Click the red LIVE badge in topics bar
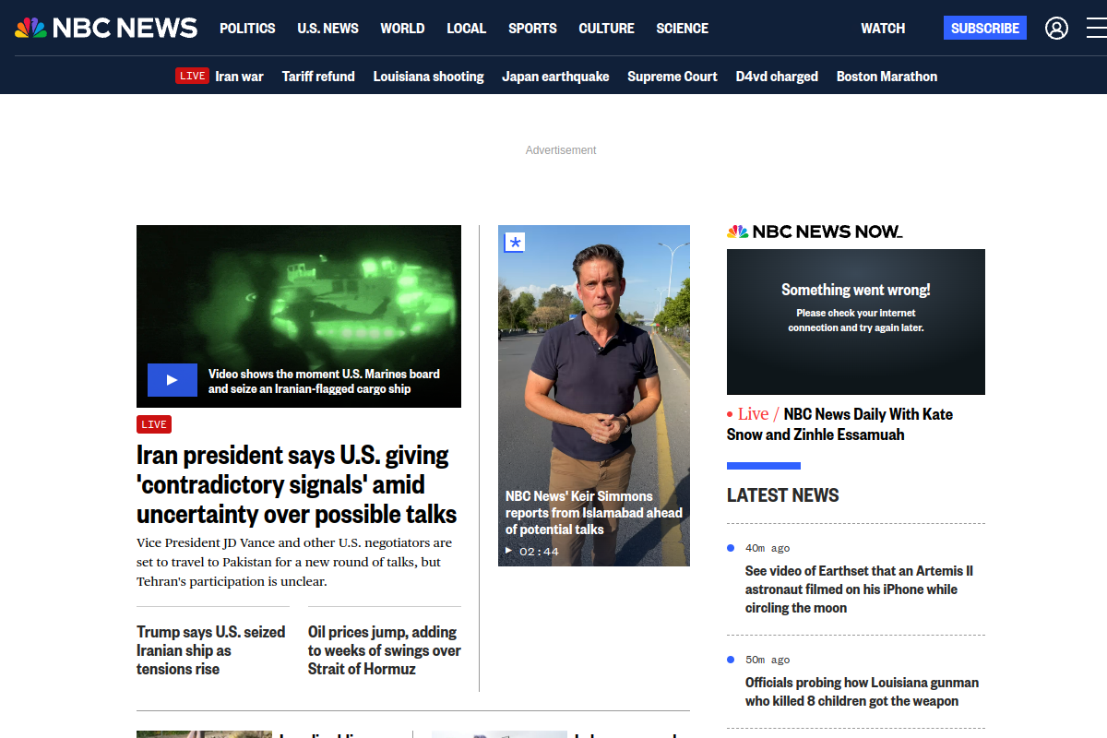The width and height of the screenshot is (1107, 738). (193, 76)
